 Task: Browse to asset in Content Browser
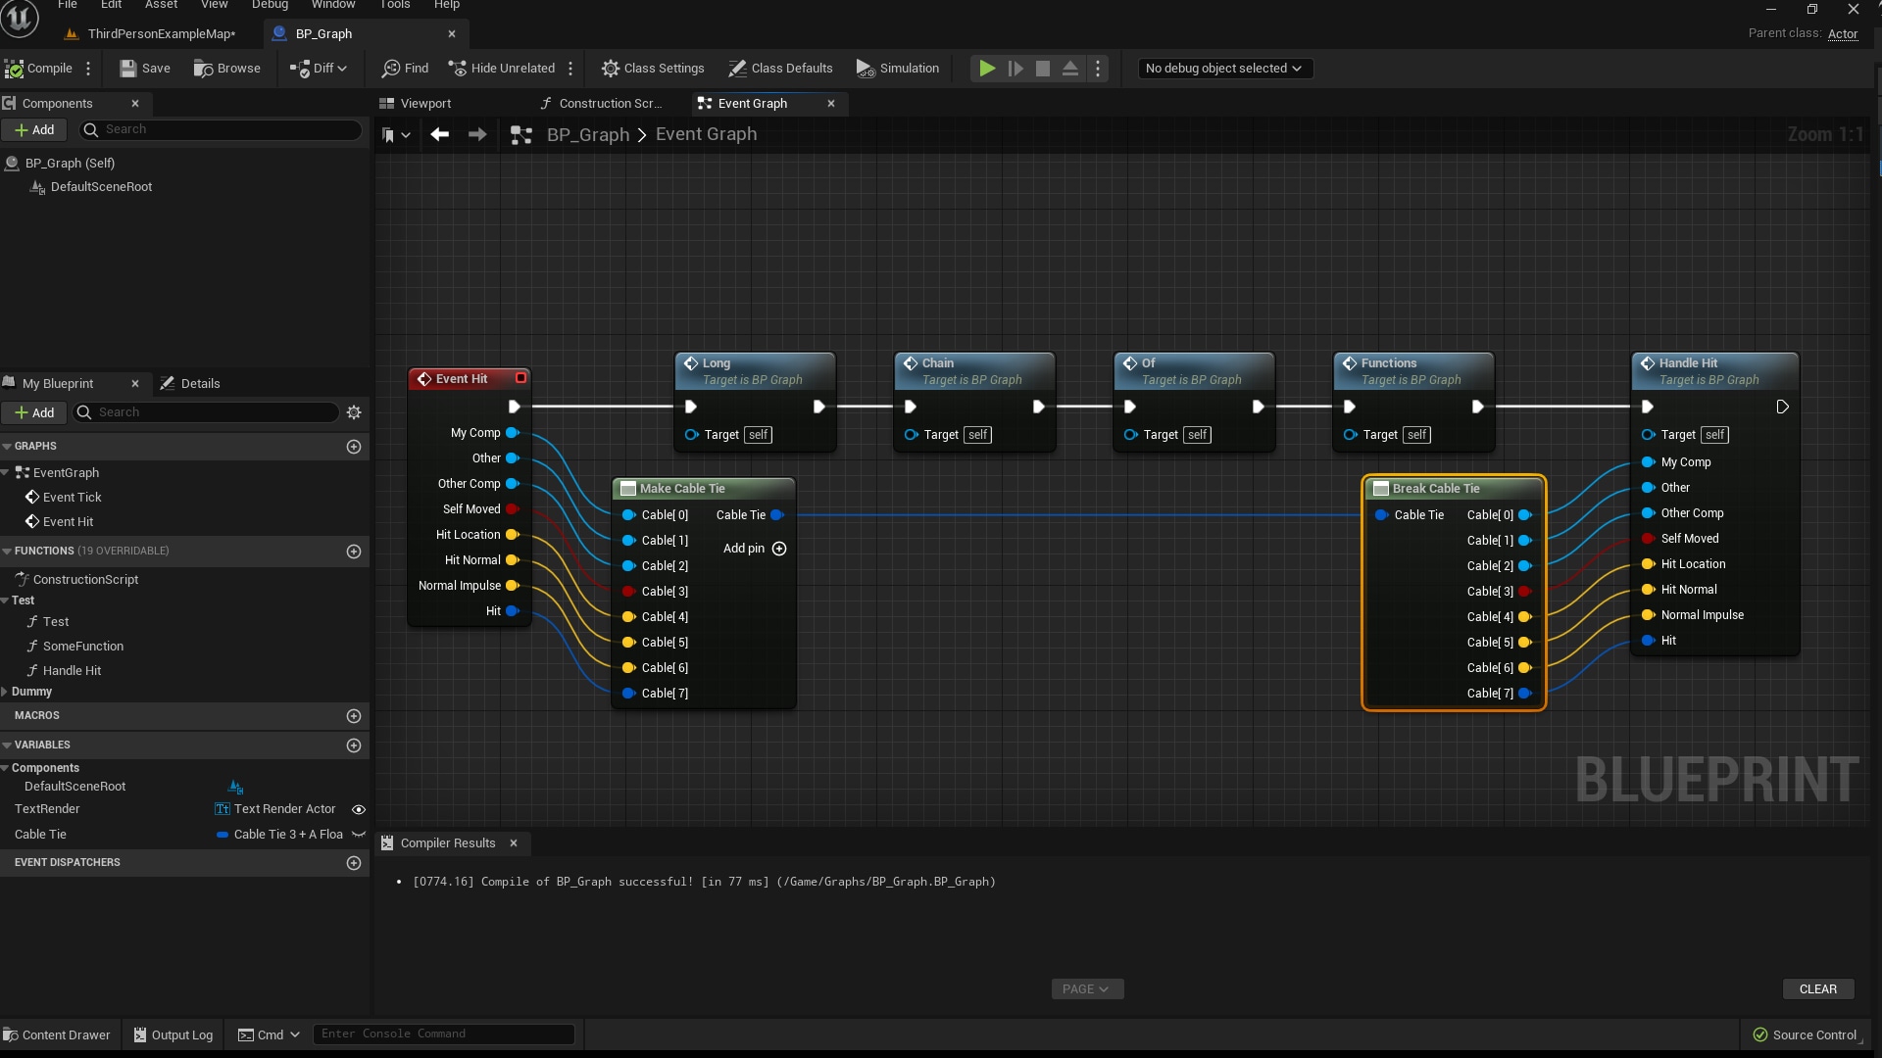[x=226, y=69]
